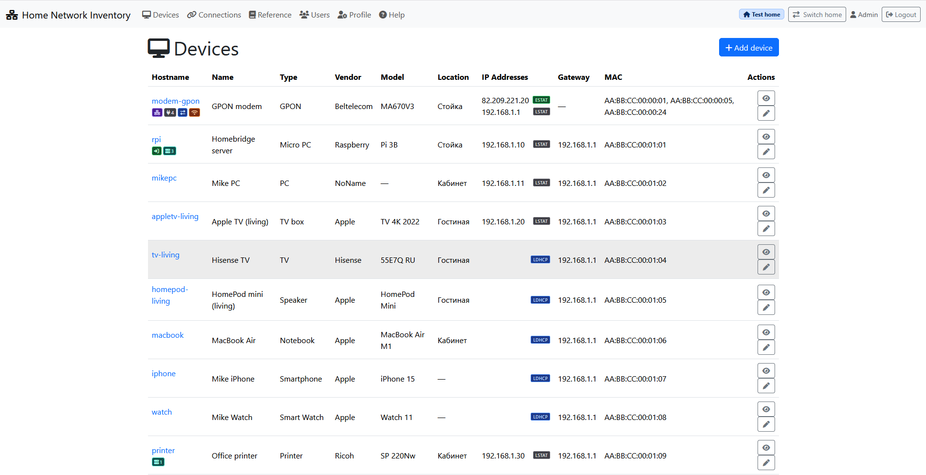This screenshot has height=475, width=926.
Task: View printer device via eye icon
Action: (x=766, y=448)
